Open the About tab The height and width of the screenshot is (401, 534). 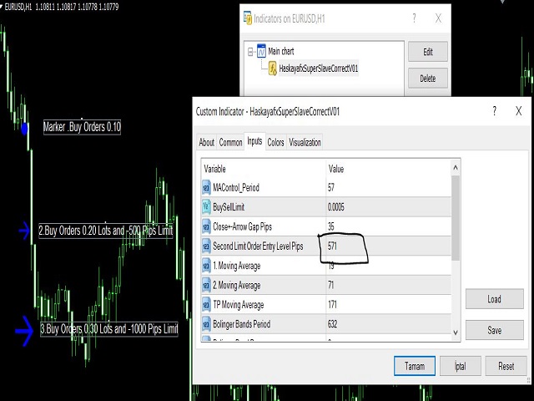click(x=207, y=142)
